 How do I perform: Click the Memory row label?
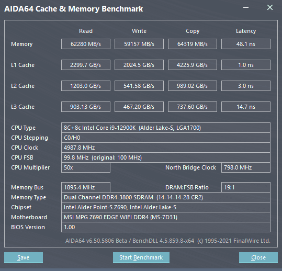[x=22, y=44]
